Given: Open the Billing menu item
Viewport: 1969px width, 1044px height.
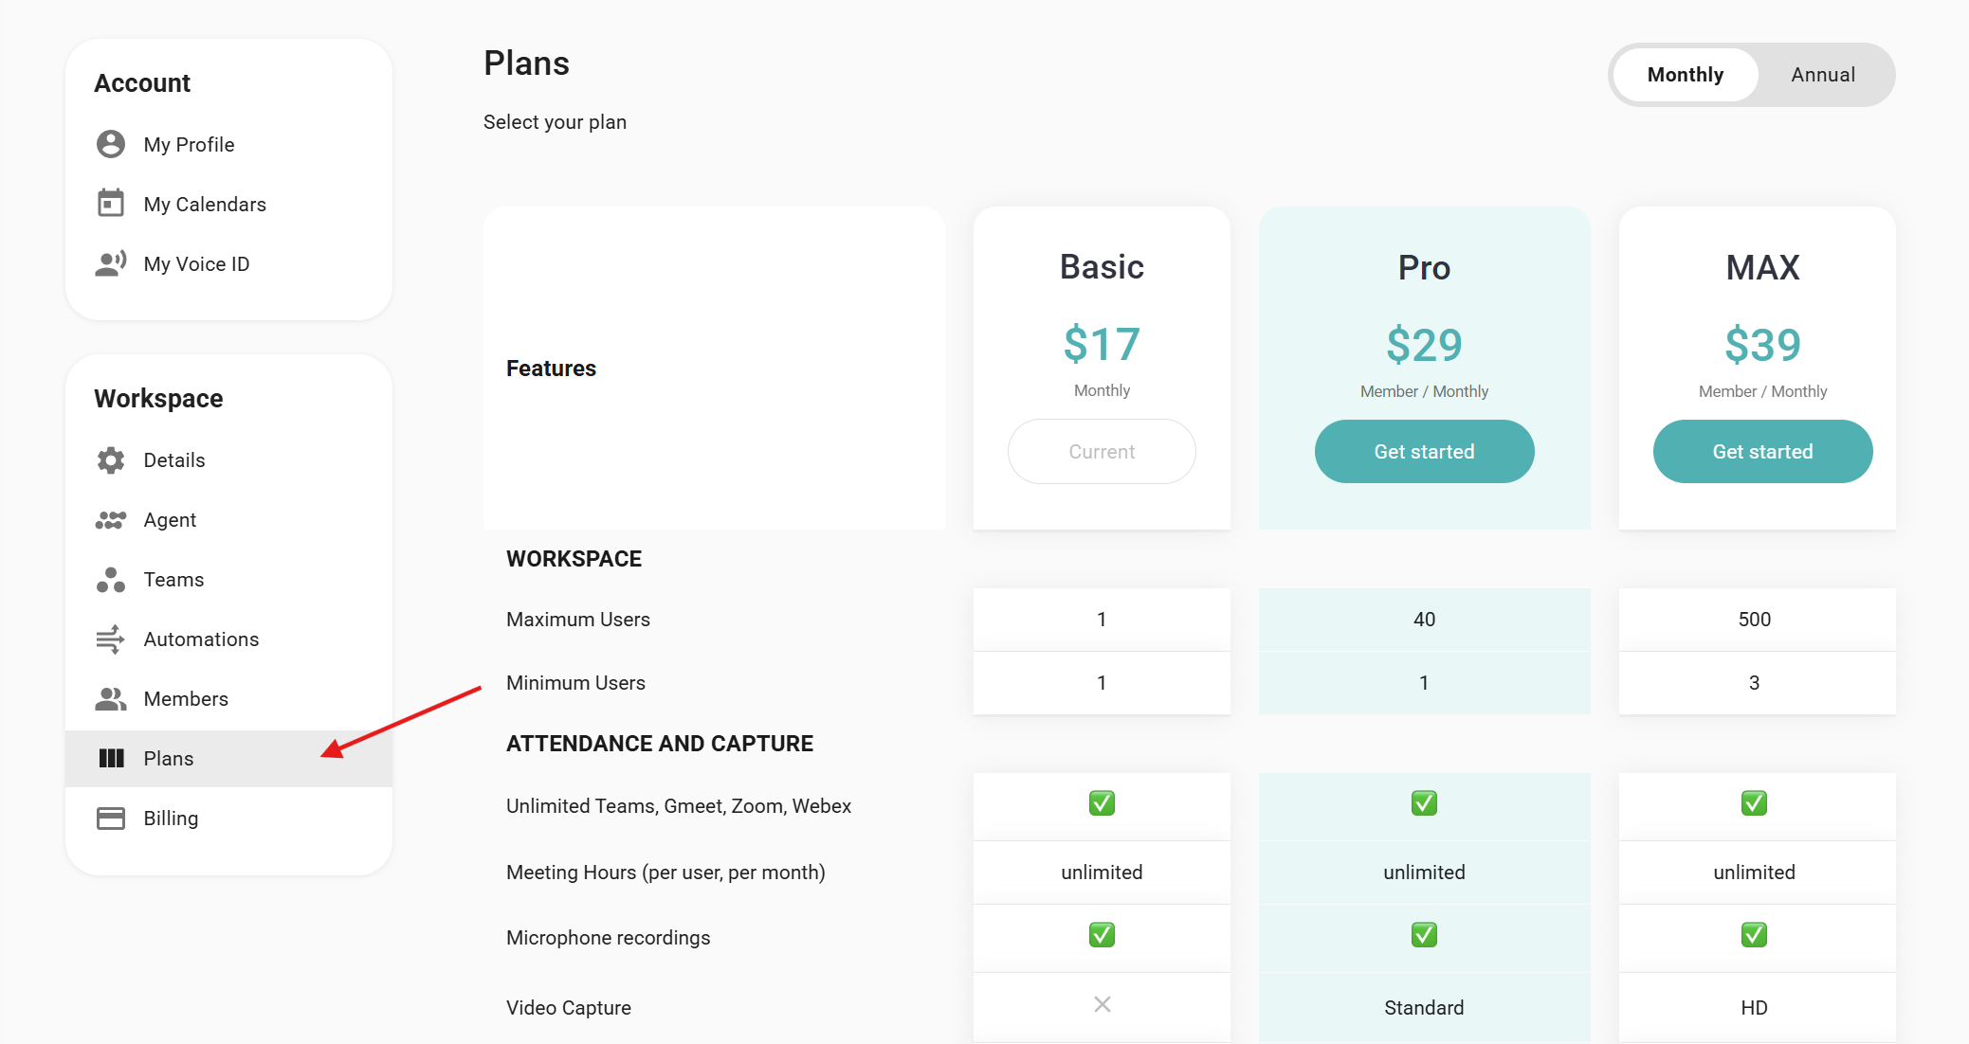Looking at the screenshot, I should pyautogui.click(x=171, y=819).
